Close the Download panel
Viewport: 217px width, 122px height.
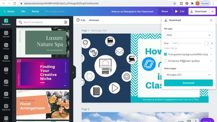[x=211, y=20]
